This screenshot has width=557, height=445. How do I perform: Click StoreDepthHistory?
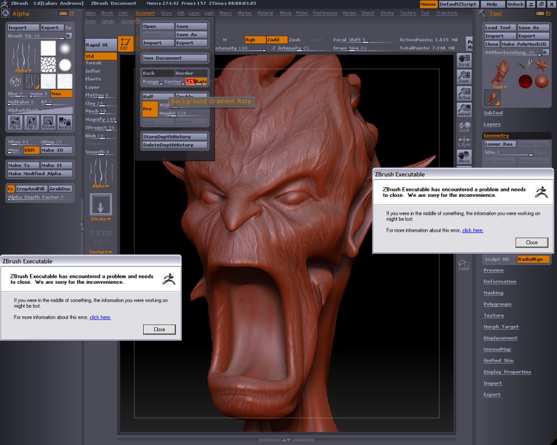point(175,136)
